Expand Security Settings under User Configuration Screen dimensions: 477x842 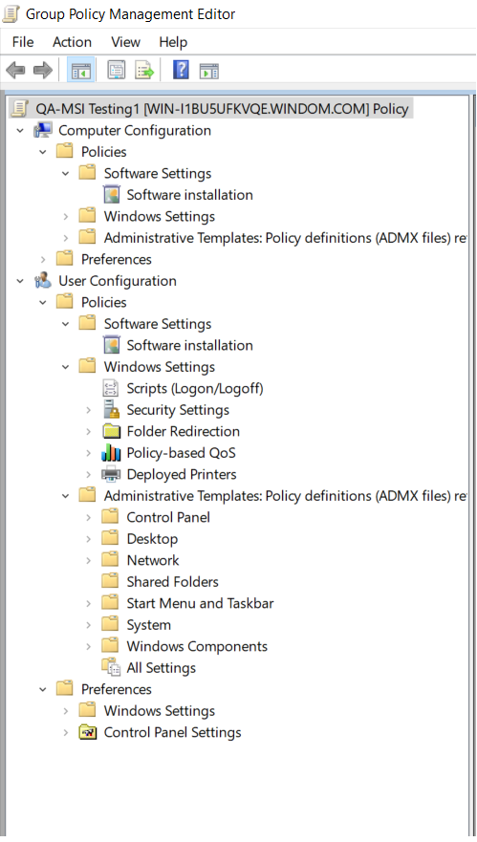(89, 410)
